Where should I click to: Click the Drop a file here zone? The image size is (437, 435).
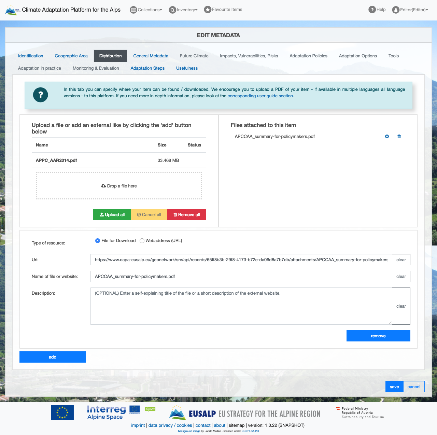pos(119,186)
